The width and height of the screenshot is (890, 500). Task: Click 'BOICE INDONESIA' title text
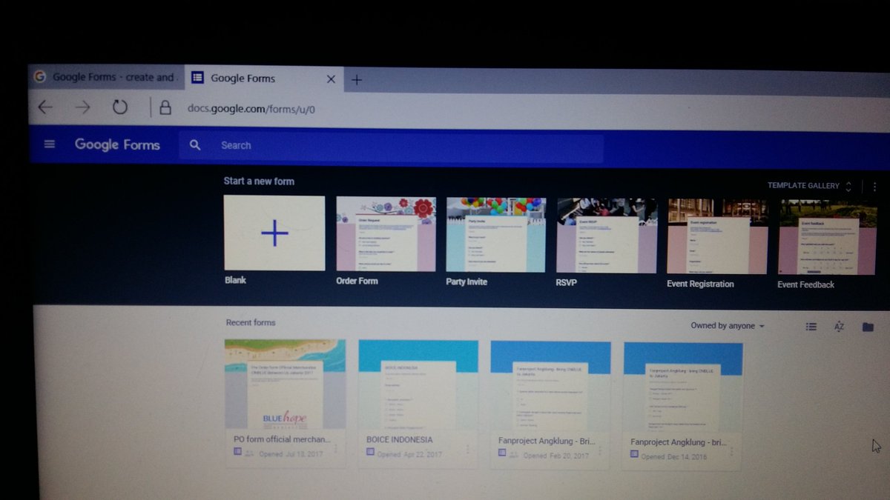click(399, 439)
